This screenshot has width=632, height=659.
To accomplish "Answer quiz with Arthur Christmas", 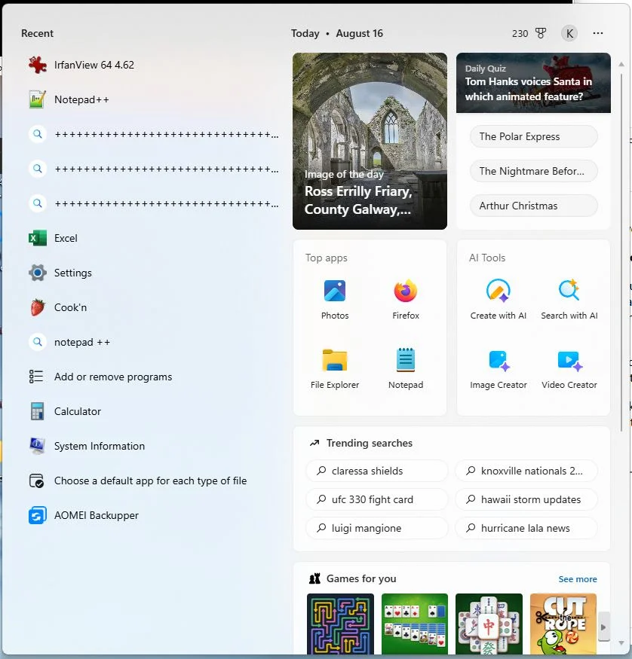I will [x=533, y=206].
